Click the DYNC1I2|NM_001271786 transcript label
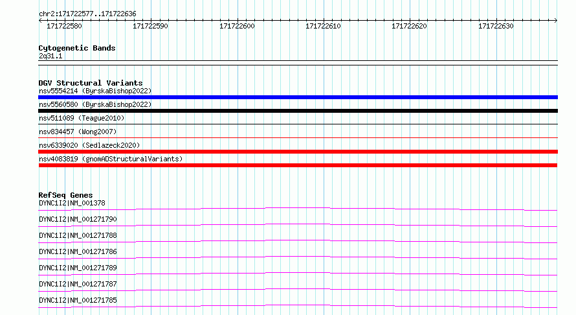This screenshot has width=576, height=315. (x=78, y=251)
